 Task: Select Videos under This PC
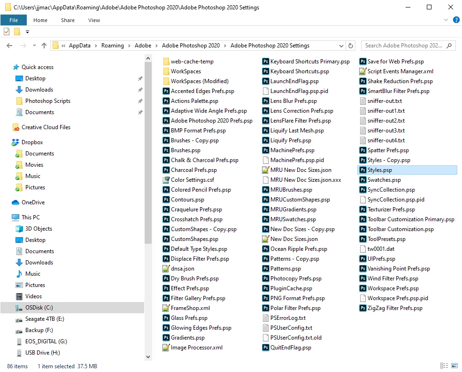click(x=33, y=296)
